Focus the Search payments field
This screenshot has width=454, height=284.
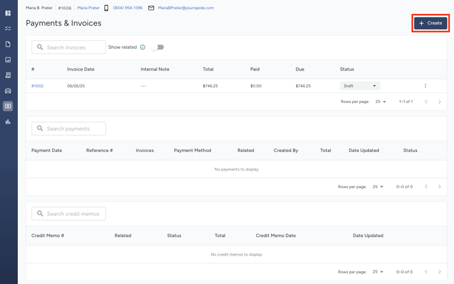click(x=69, y=128)
